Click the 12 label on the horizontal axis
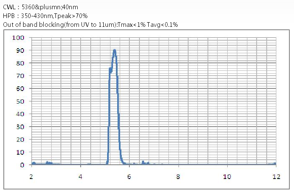This screenshot has width=294, height=192. click(x=276, y=176)
